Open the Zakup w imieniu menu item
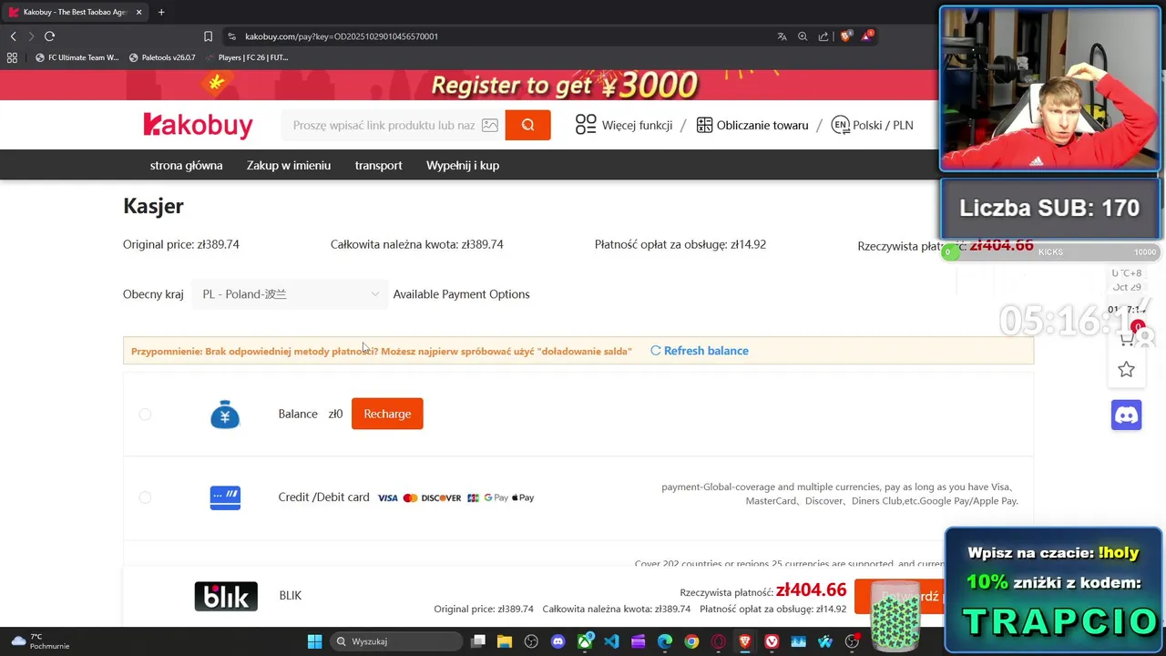 click(289, 165)
